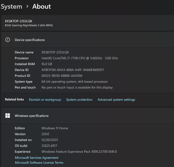
Task: Open Microsoft Software License Terms link
Action: pos(39,163)
